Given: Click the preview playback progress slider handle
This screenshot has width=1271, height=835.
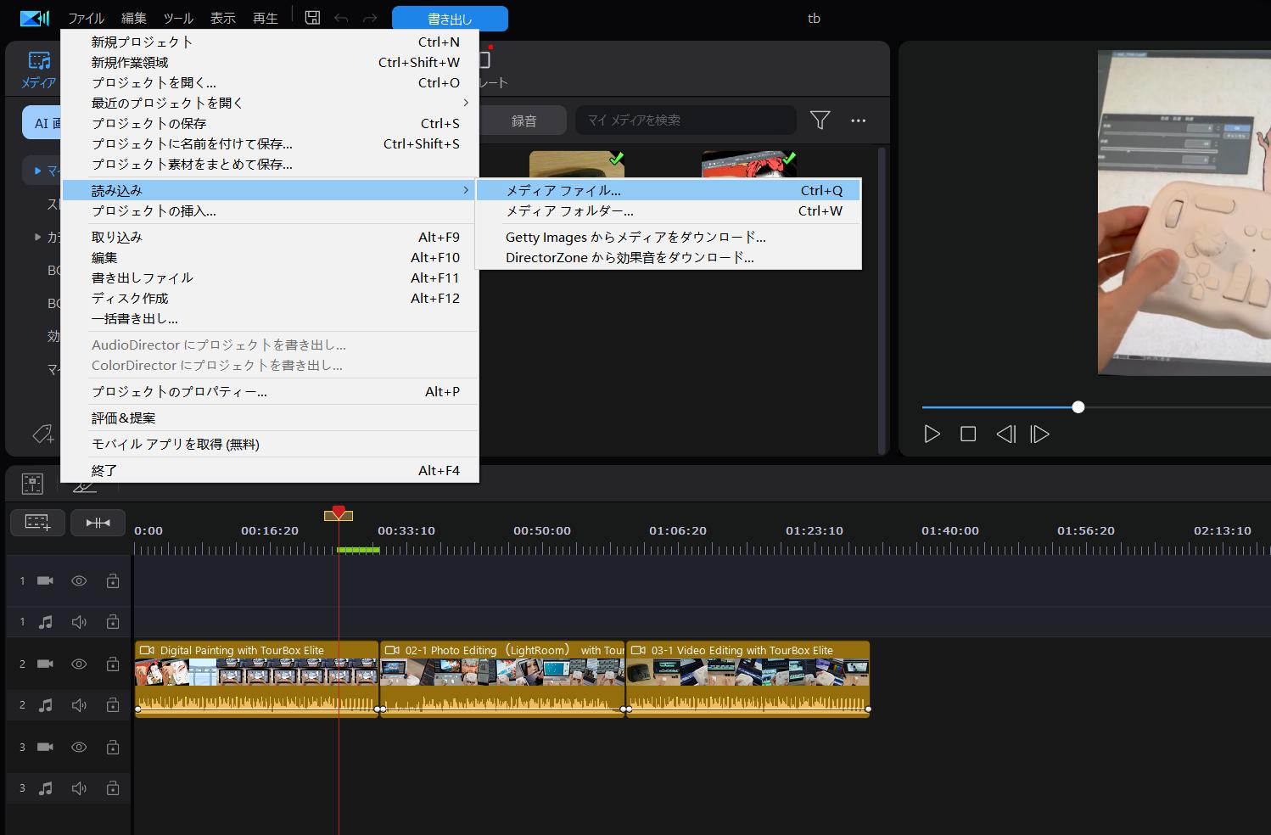Looking at the screenshot, I should tap(1078, 407).
